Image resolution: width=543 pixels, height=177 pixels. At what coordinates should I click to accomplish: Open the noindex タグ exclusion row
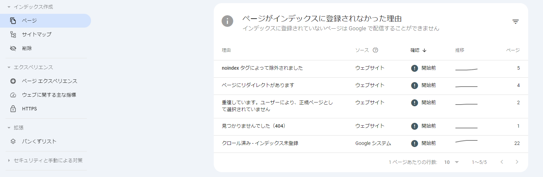[262, 68]
